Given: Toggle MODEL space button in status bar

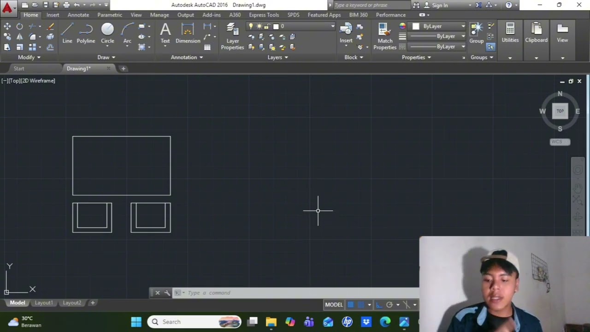Looking at the screenshot, I should pyautogui.click(x=334, y=305).
